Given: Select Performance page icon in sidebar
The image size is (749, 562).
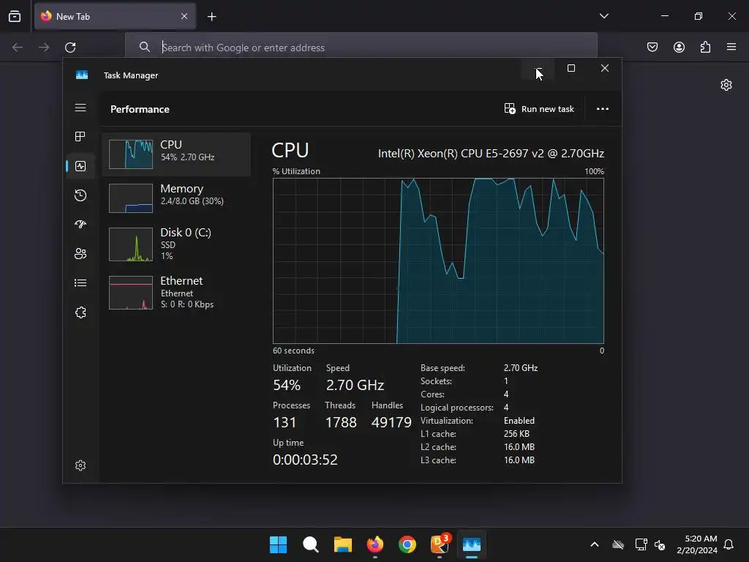Looking at the screenshot, I should point(80,166).
